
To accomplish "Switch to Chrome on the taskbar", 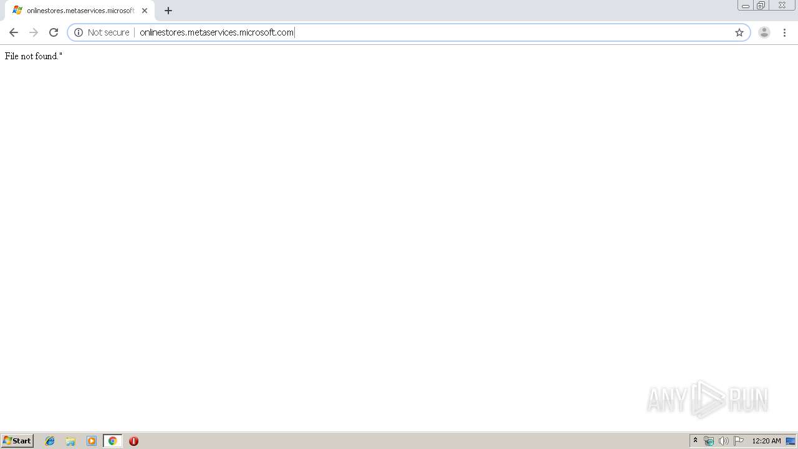I will 113,441.
